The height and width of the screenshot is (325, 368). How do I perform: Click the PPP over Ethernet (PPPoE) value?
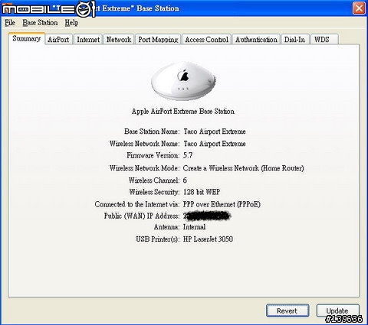(x=222, y=204)
